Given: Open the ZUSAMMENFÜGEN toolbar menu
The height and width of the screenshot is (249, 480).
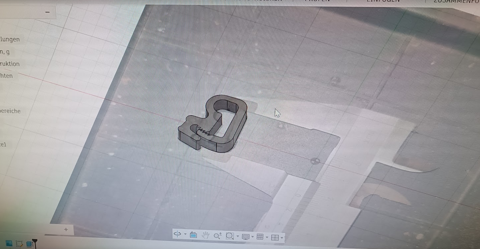Looking at the screenshot, I should point(456,1).
